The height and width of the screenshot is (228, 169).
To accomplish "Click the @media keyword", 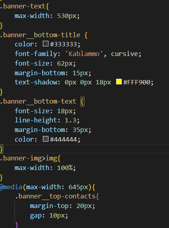I will pyautogui.click(x=11, y=187).
